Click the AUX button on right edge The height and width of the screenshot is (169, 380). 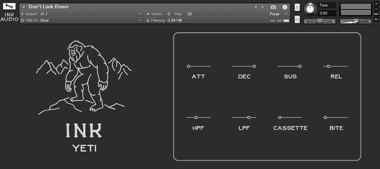point(376,14)
